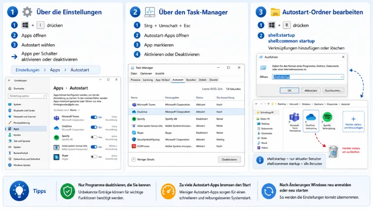The height and width of the screenshot is (210, 373).
Task: Open System in the settings sidebar
Action: pos(15,105)
